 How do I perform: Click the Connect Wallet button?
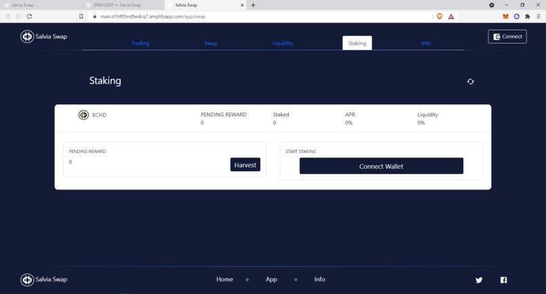tap(381, 166)
